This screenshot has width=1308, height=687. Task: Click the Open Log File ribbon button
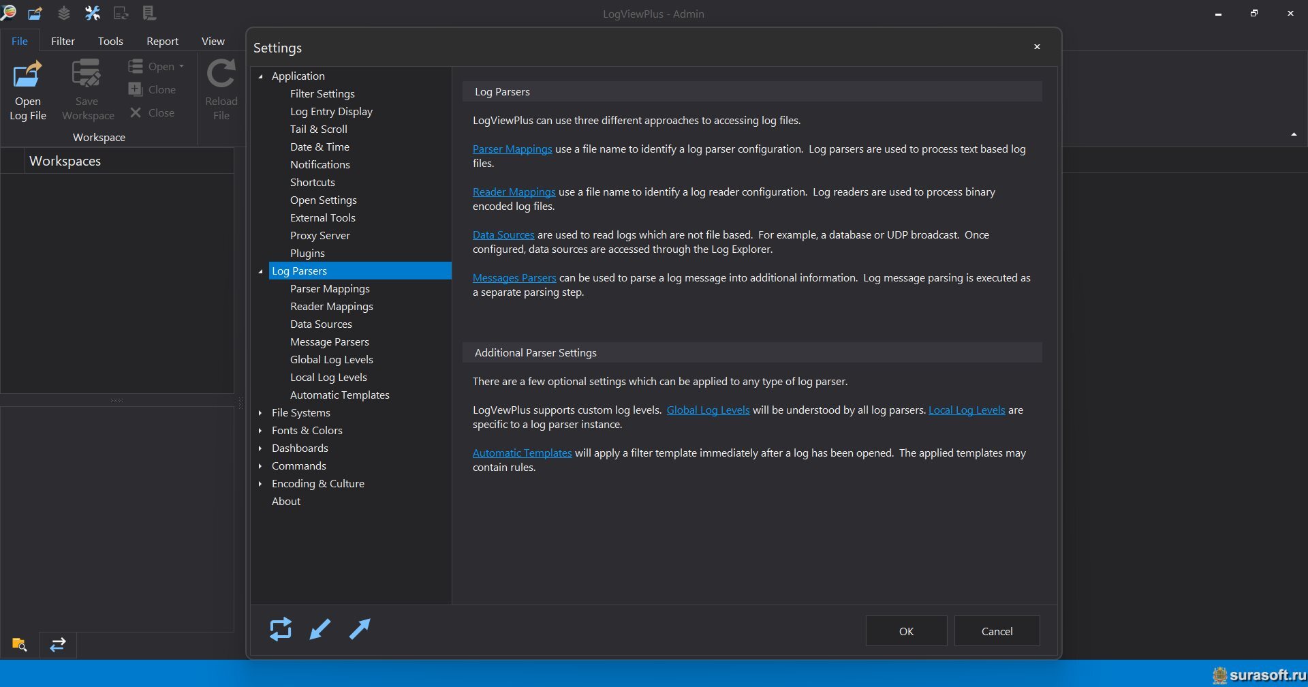coord(28,91)
